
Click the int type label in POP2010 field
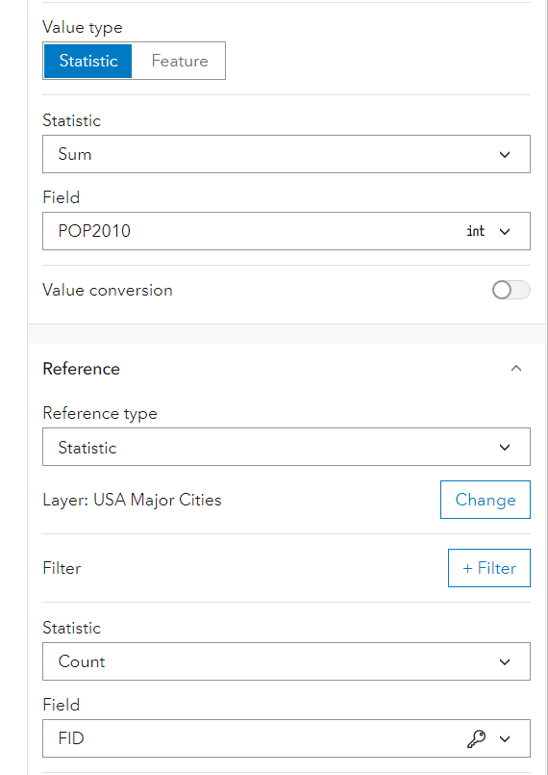[476, 231]
